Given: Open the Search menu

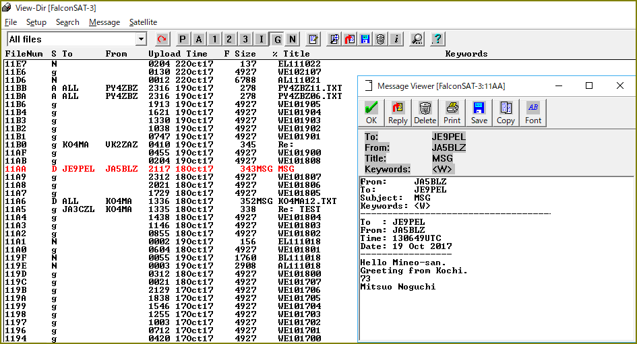Looking at the screenshot, I should tap(67, 22).
